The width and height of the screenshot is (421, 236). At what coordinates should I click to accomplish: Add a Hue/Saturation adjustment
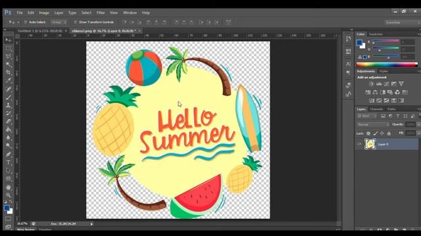click(x=368, y=92)
